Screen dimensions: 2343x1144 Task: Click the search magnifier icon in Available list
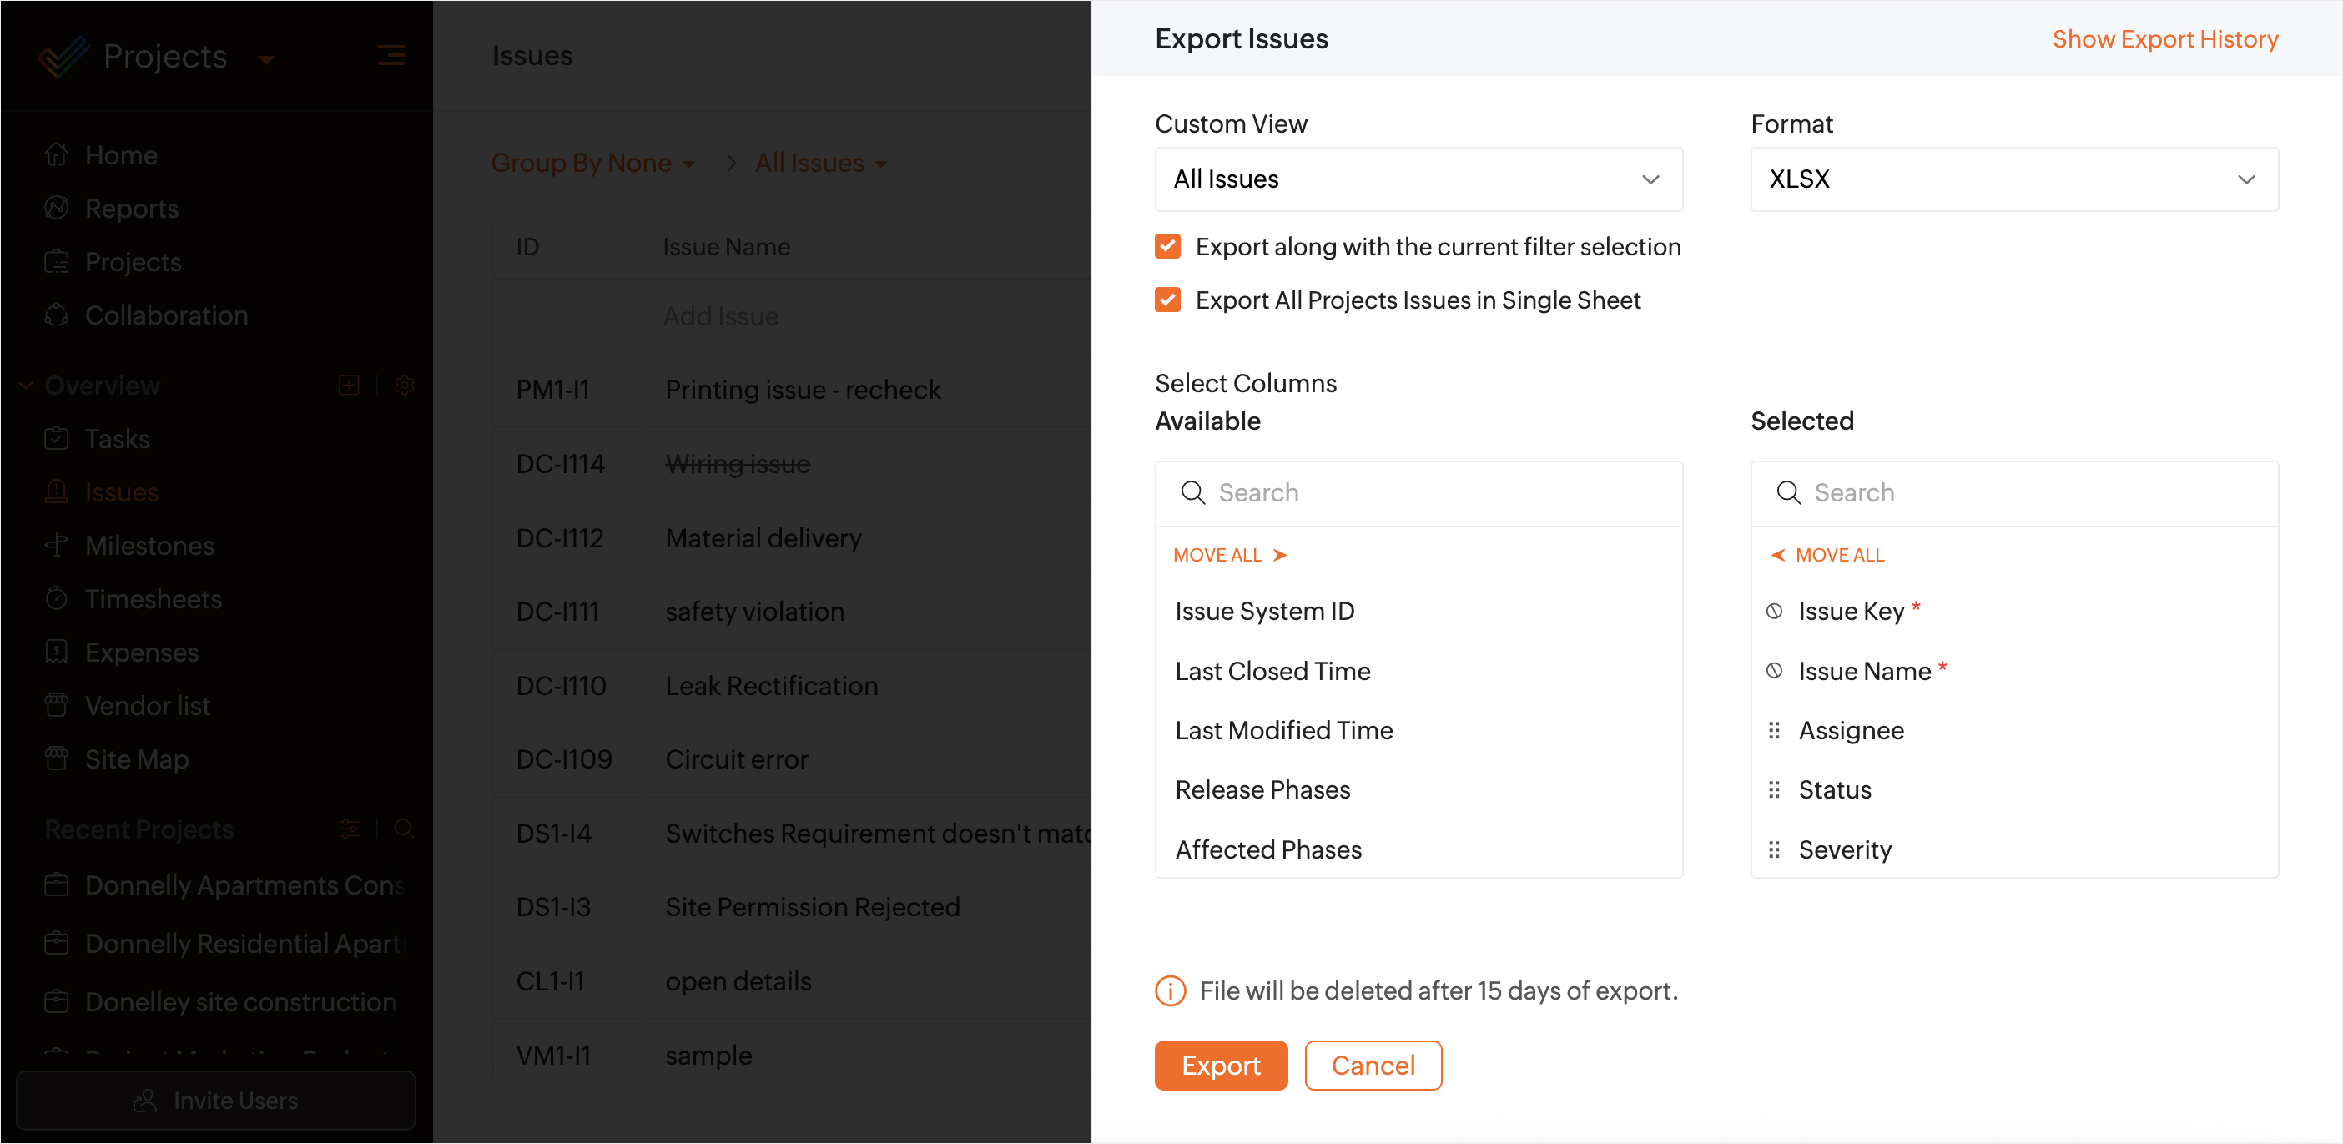(1192, 493)
